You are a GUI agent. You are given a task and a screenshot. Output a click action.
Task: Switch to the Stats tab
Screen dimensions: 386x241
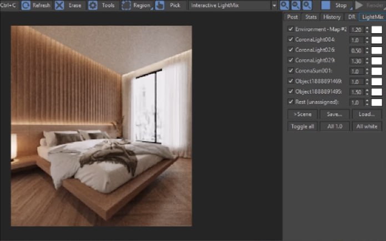pos(311,17)
